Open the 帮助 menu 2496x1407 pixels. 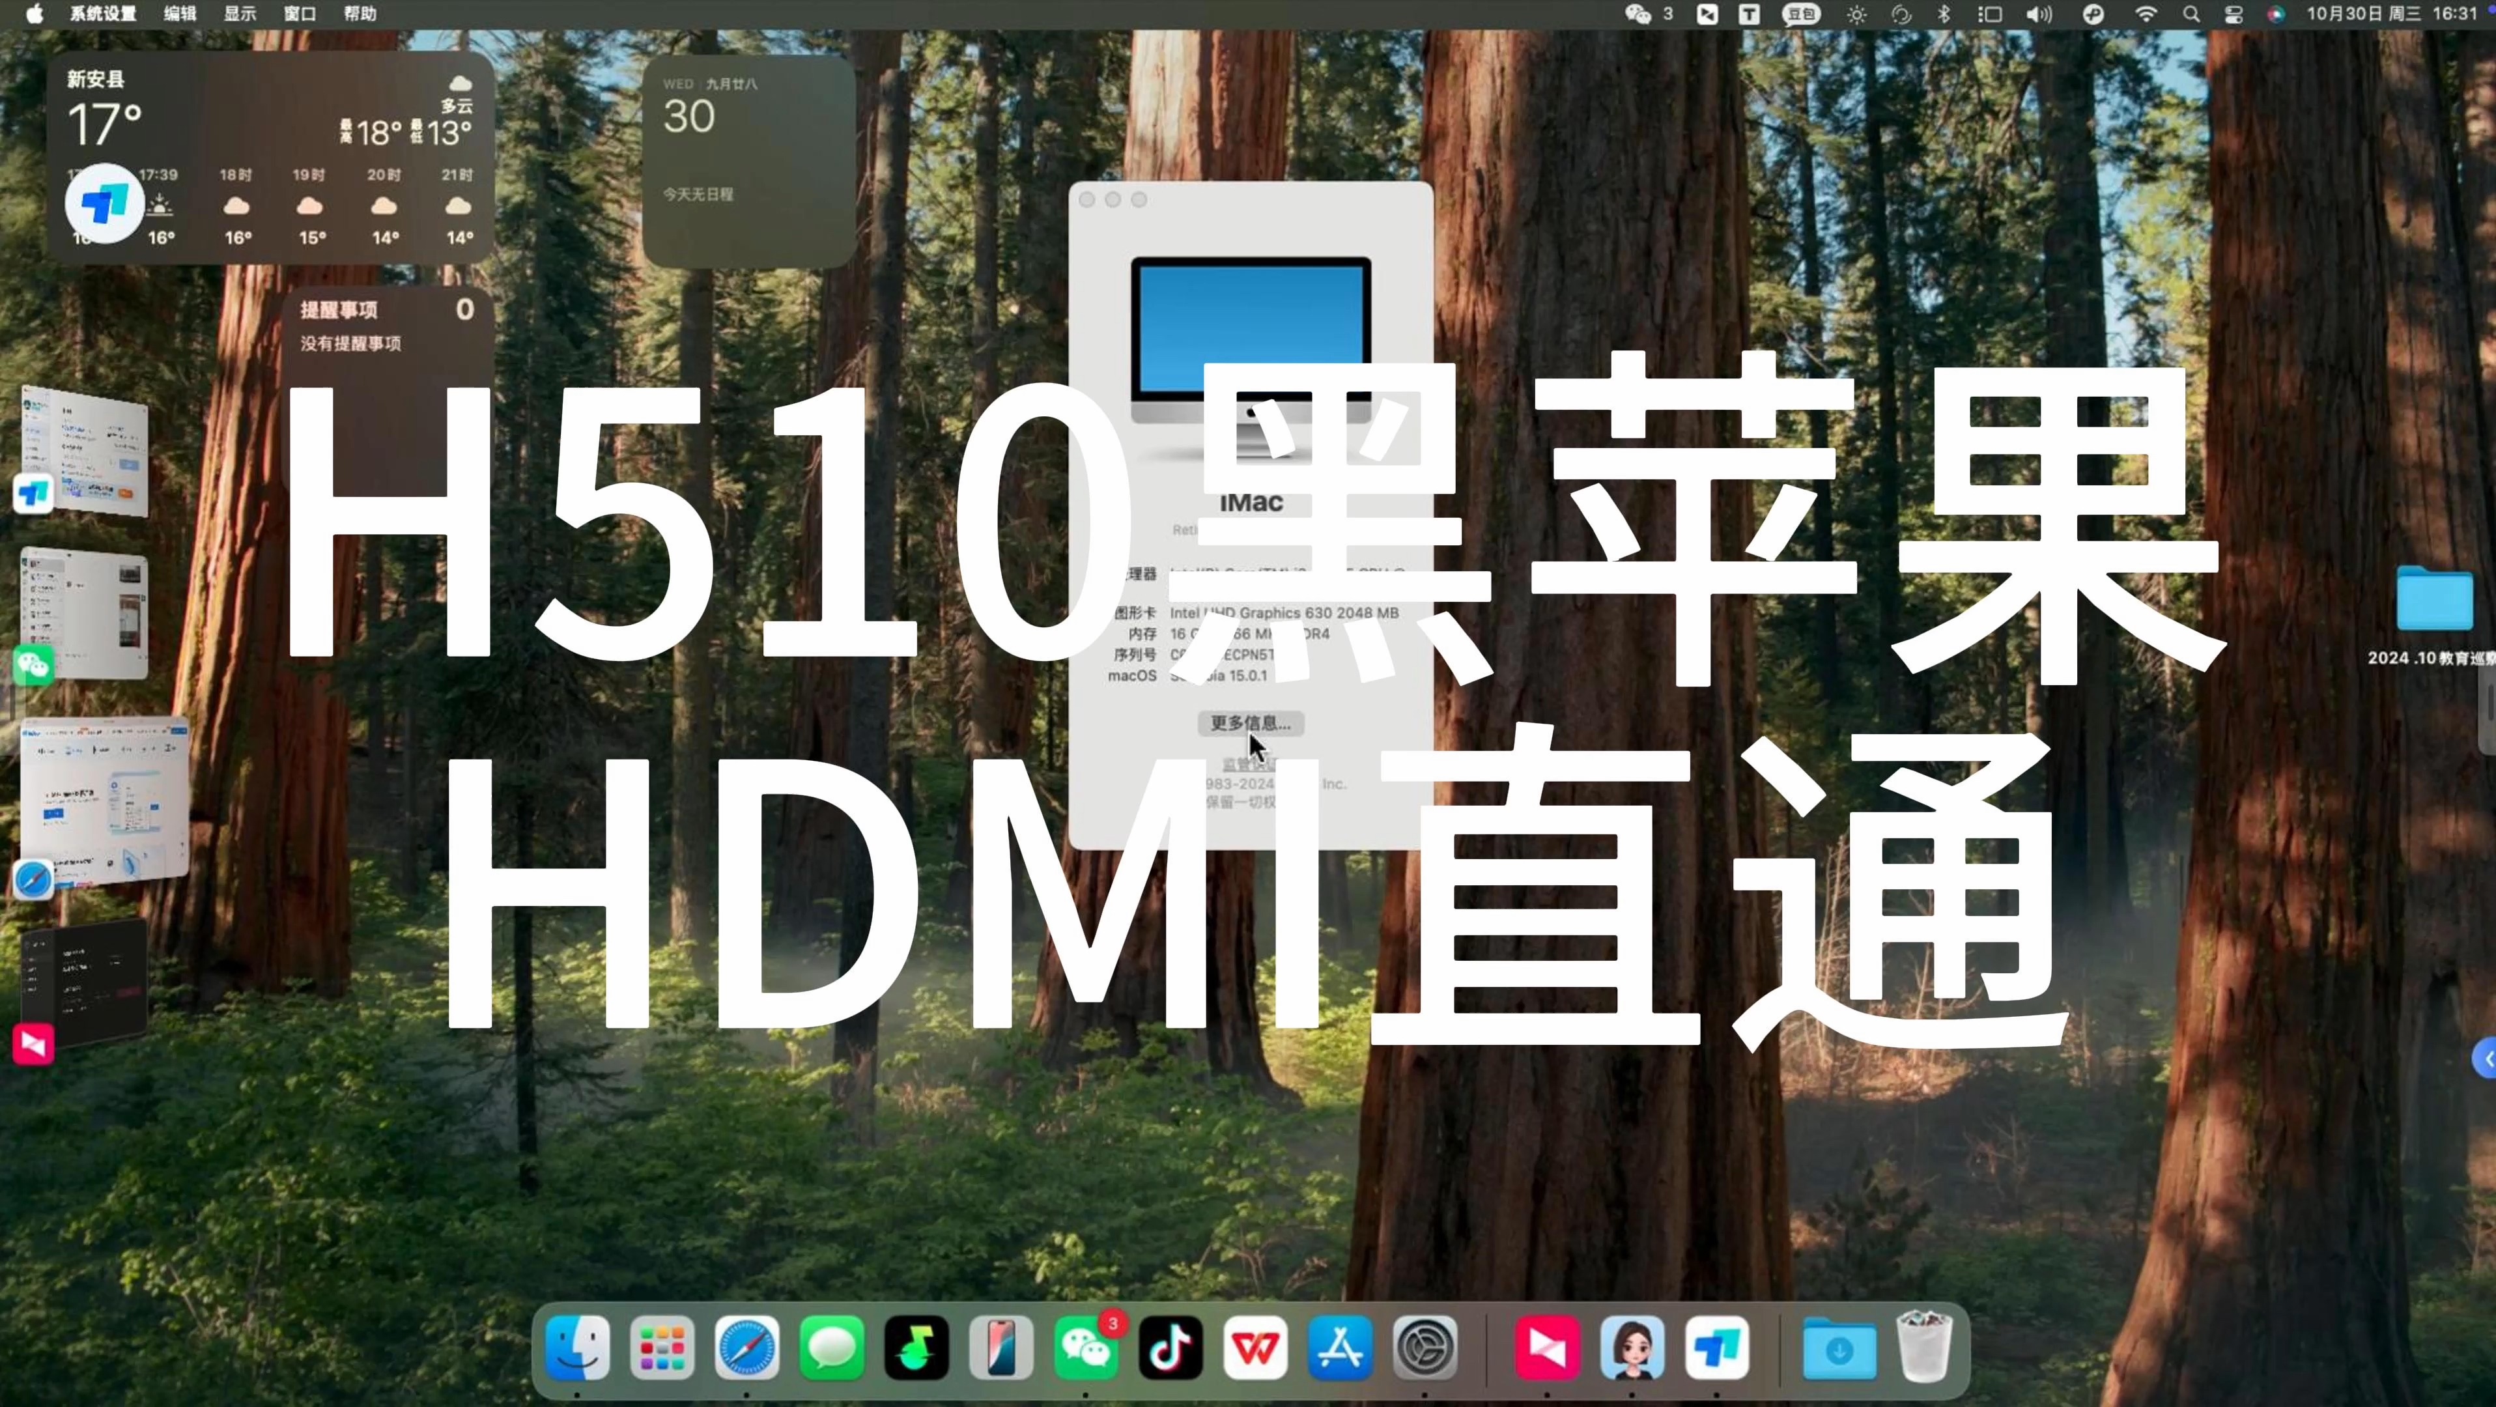(x=360, y=14)
